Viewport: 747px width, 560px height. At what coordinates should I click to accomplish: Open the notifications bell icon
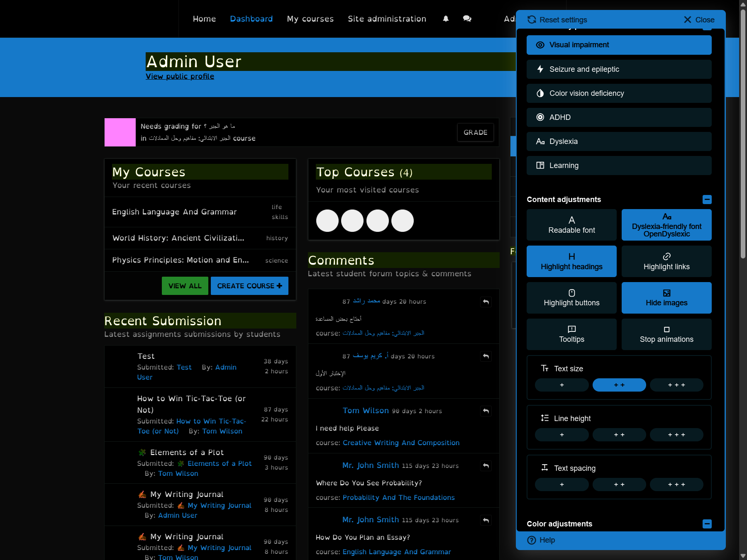(445, 19)
